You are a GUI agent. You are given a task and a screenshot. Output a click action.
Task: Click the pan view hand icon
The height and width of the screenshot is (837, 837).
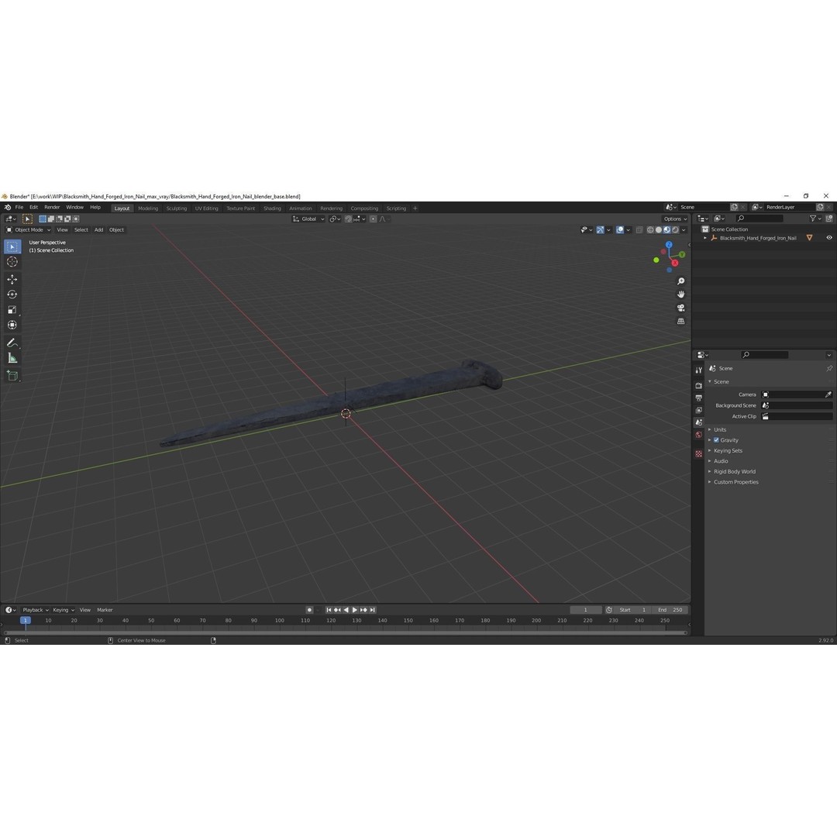tap(680, 294)
